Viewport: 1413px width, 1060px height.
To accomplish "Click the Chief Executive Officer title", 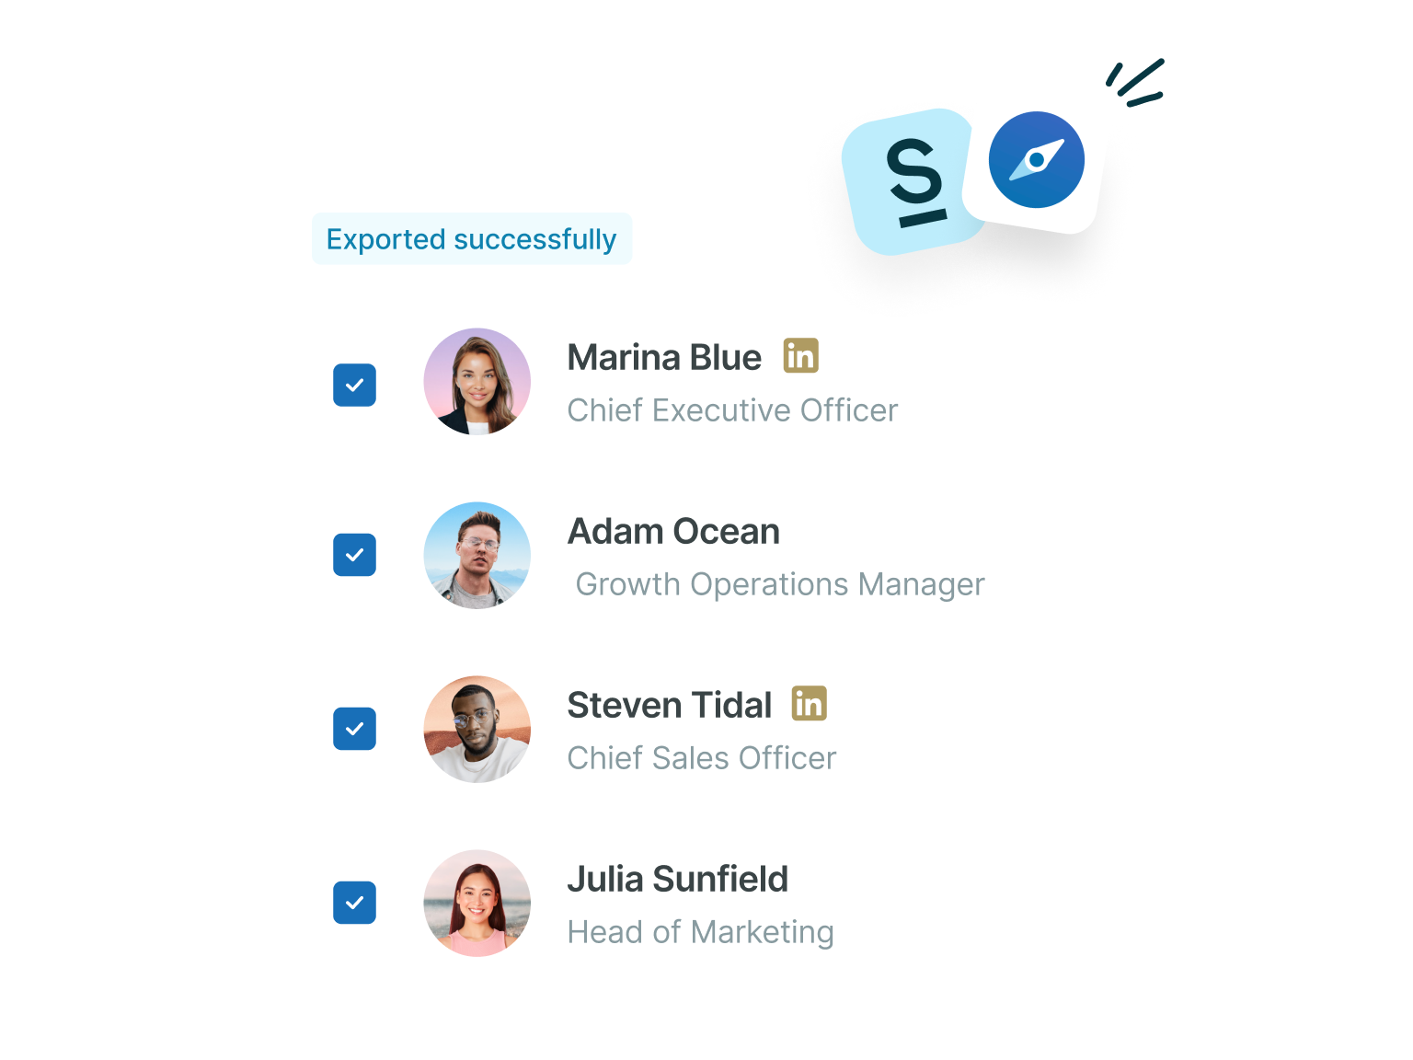I will click(x=731, y=410).
